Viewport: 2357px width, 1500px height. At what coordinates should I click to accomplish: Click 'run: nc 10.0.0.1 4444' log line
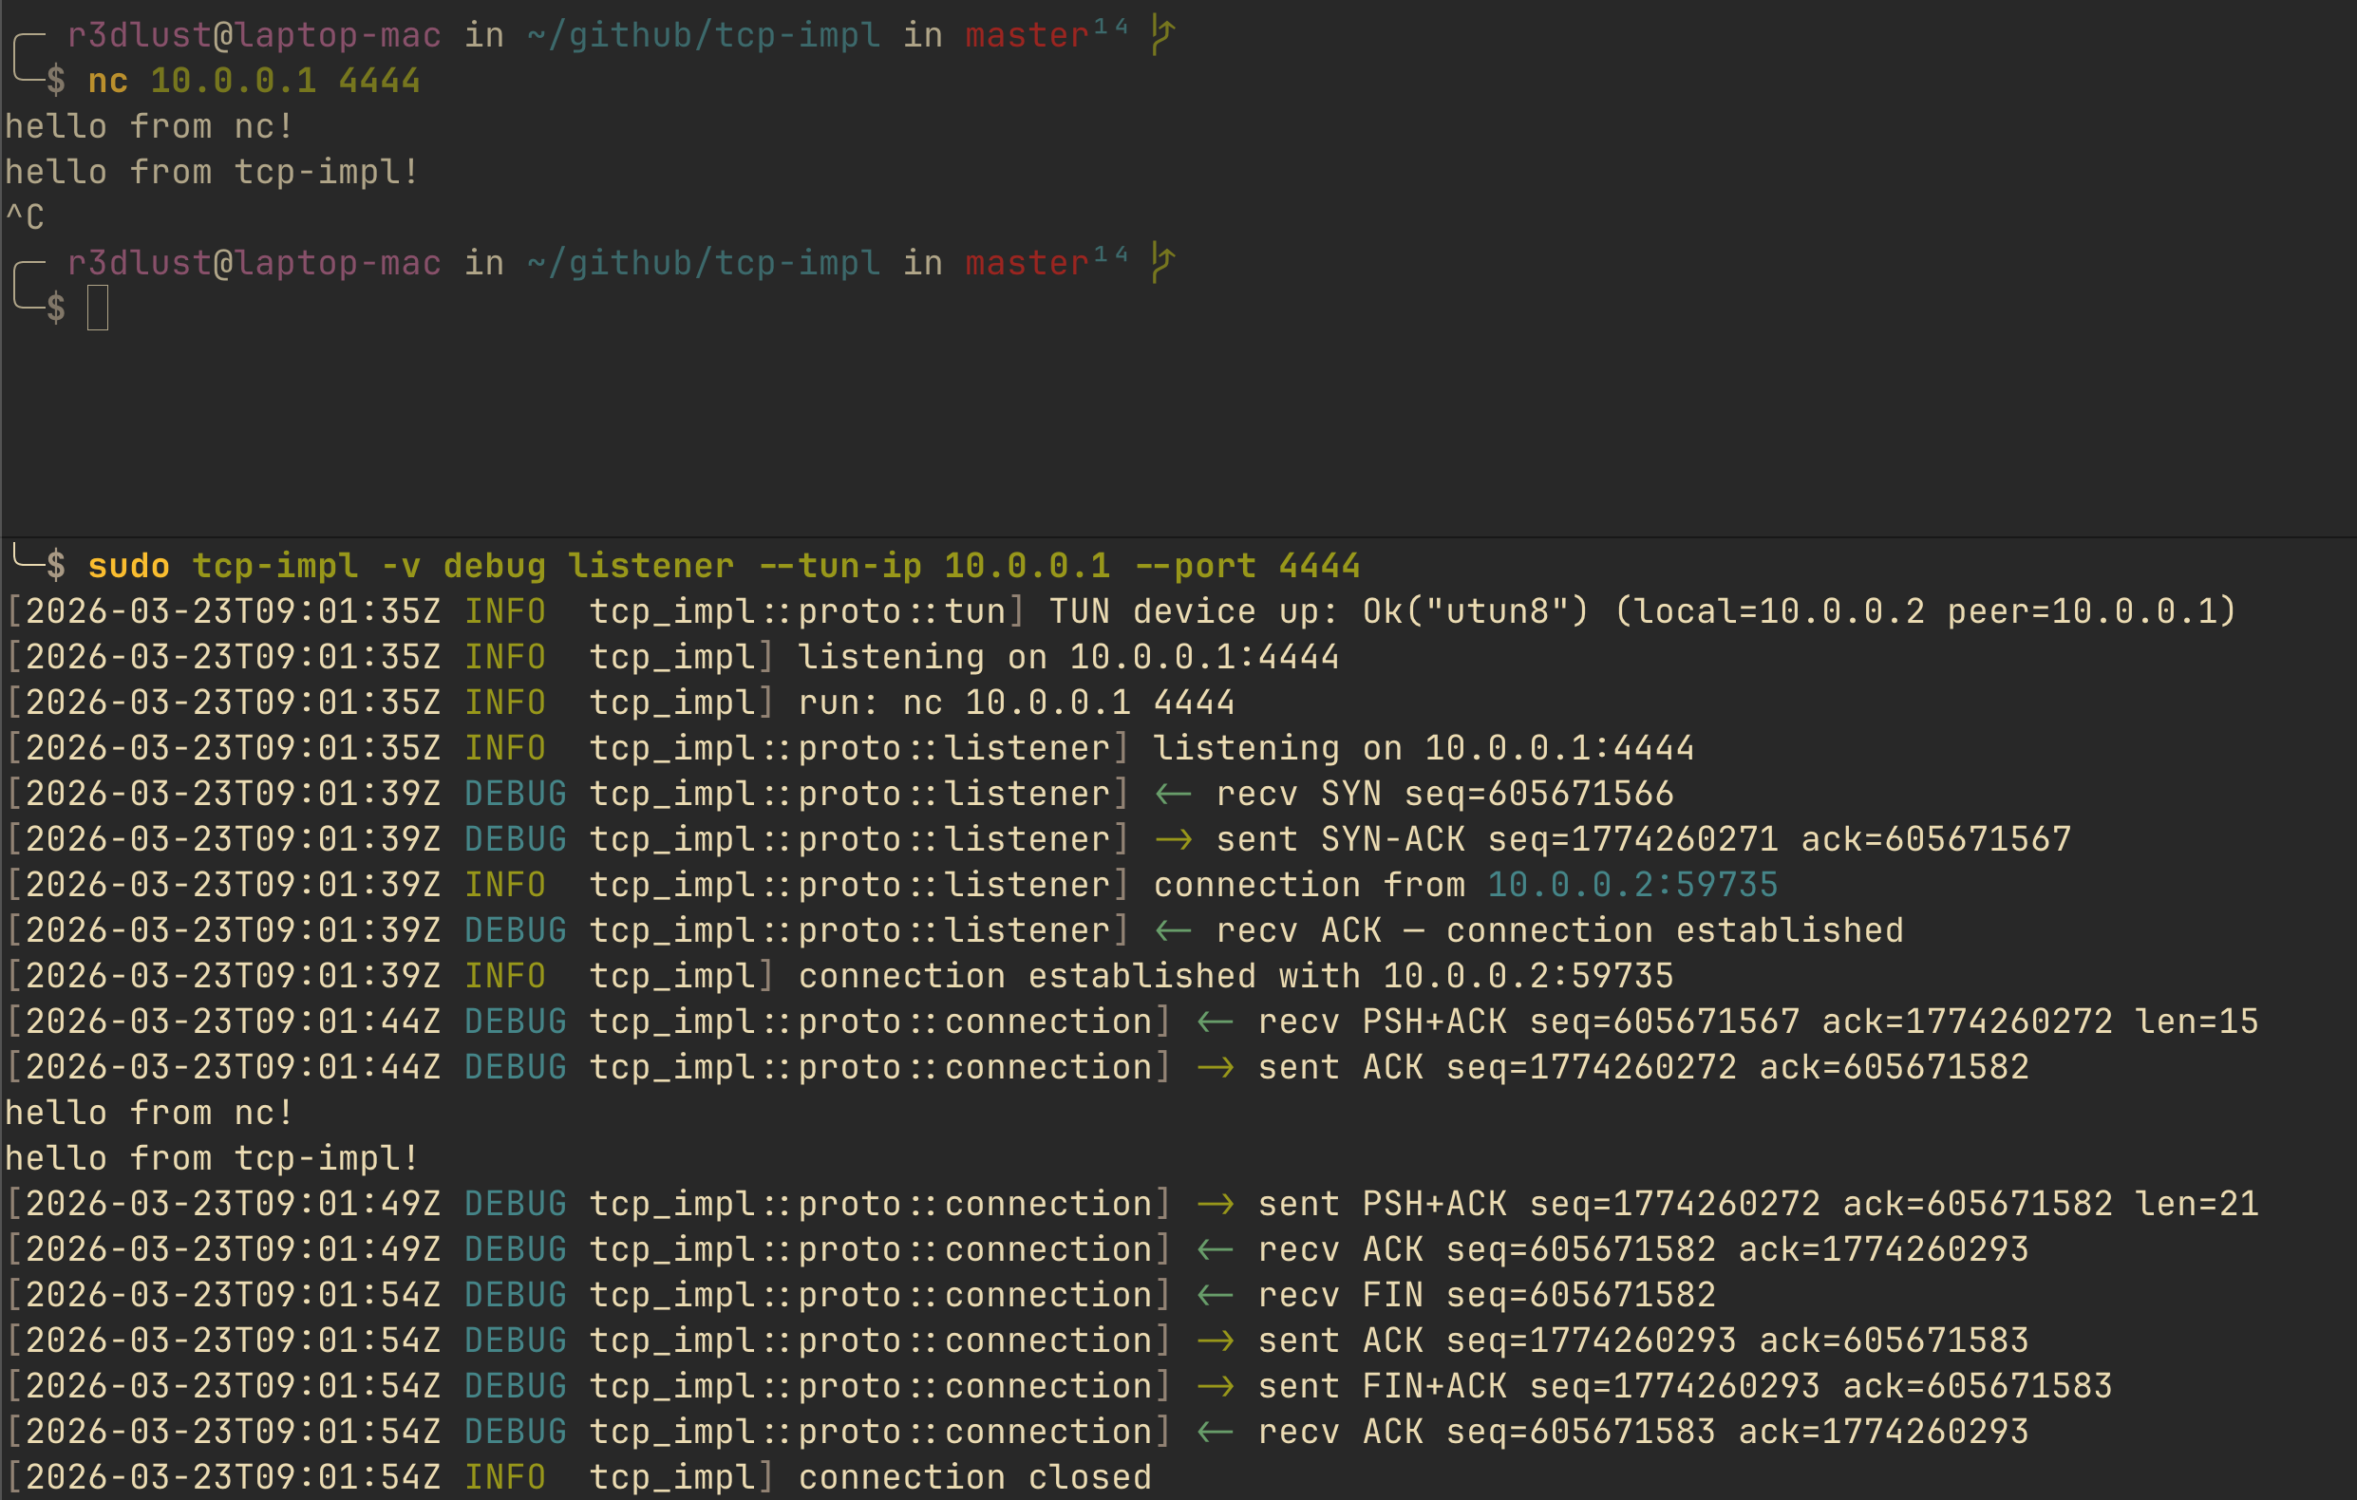(1017, 702)
